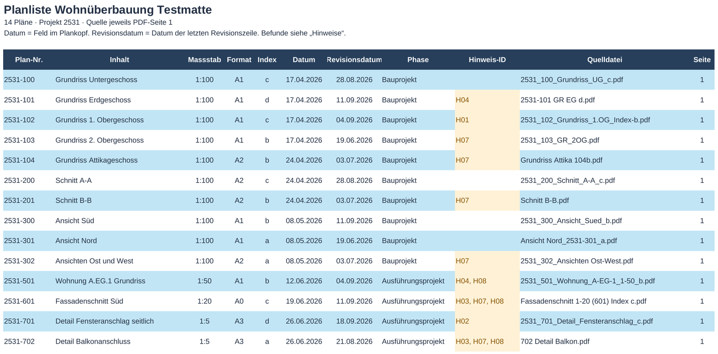Image resolution: width=718 pixels, height=354 pixels.
Task: Click scale 1:50 in row 2531-501
Action: tap(205, 281)
